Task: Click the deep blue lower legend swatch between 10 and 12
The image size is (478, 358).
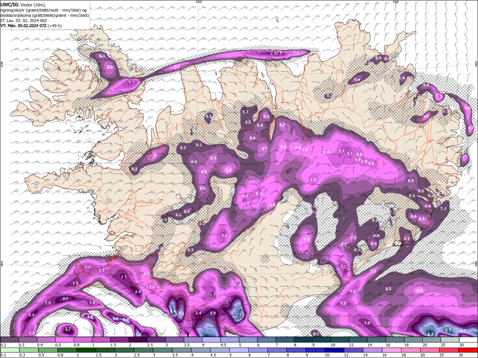Action: point(334,350)
